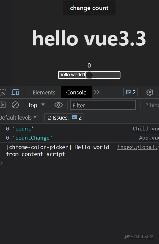Open the 2 issues badge in tab bar
Screen dimensions: 159x244
(131, 92)
